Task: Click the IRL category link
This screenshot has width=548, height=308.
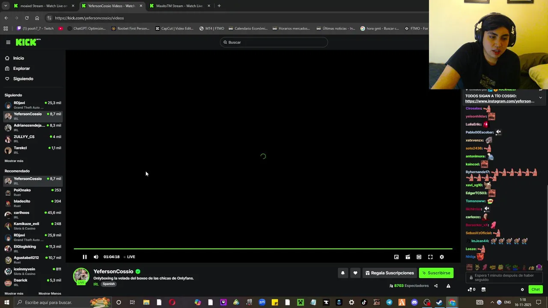Action: coord(96,284)
